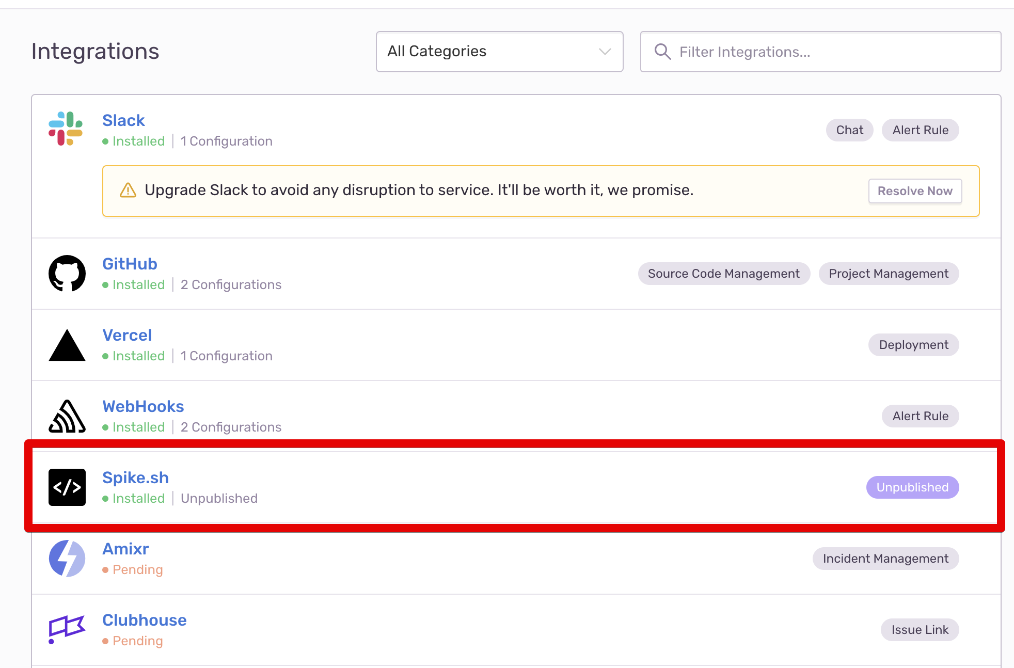Screen dimensions: 1014x668
Task: Click the Spike.sh code bracket icon
Action: pyautogui.click(x=67, y=487)
